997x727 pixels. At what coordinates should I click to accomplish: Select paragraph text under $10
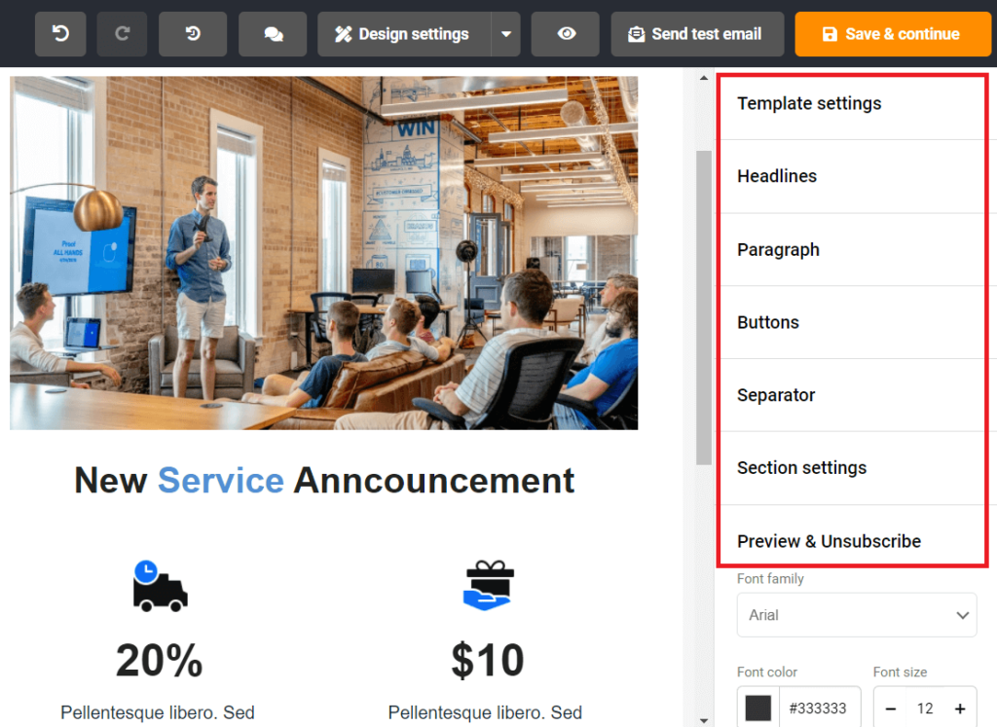pos(485,712)
